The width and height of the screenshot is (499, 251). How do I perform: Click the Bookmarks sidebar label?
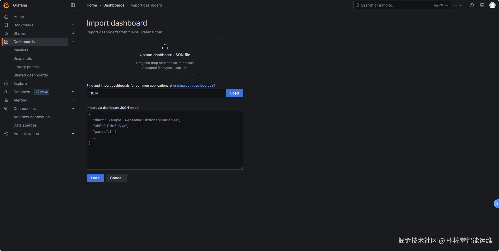23,25
